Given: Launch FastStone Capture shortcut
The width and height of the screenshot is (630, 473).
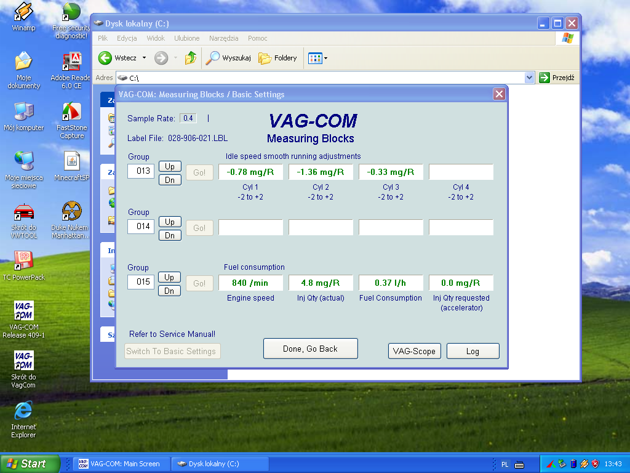Looking at the screenshot, I should 71,120.
